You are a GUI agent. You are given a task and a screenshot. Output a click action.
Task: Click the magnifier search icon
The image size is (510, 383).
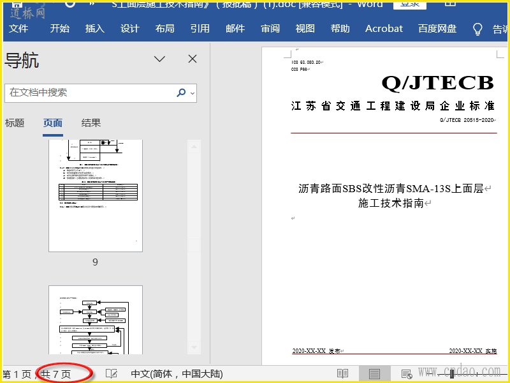tap(181, 93)
